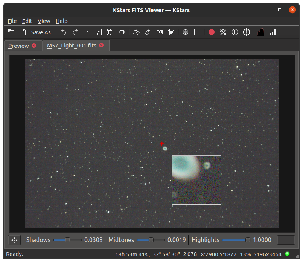Flip the image vertically
This screenshot has width=303, height=262.
[171, 32]
